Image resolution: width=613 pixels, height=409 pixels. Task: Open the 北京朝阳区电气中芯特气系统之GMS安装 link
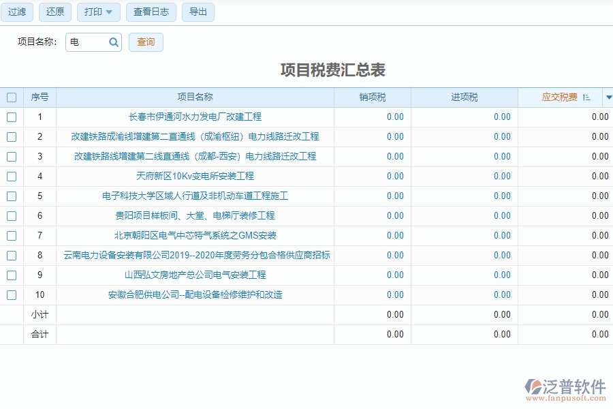195,235
